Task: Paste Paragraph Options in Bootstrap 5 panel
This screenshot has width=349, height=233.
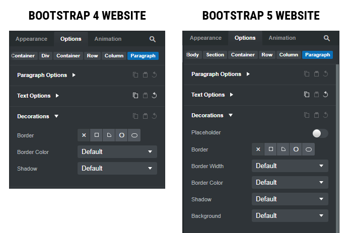Action: click(316, 74)
